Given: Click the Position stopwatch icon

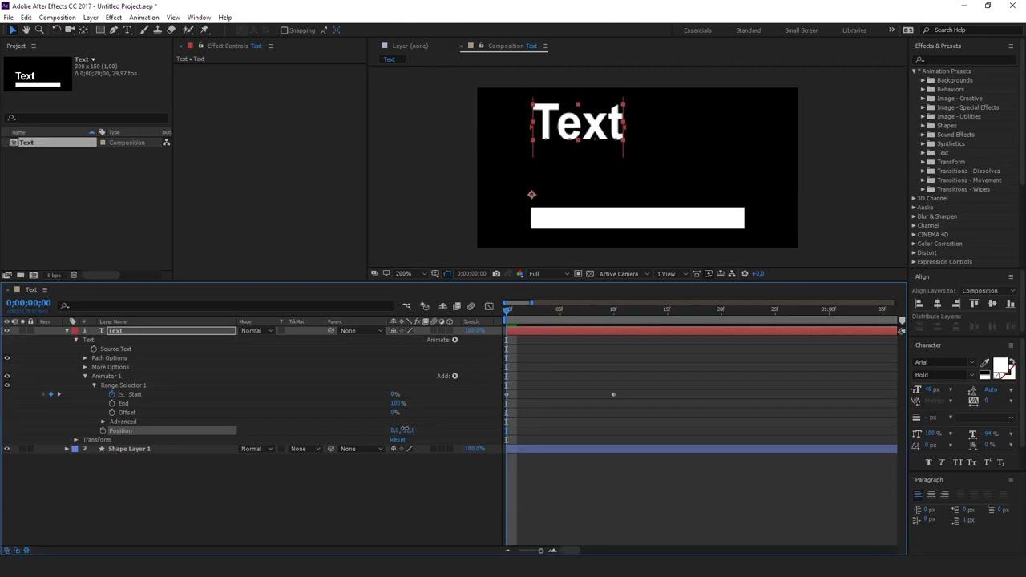Looking at the screenshot, I should pyautogui.click(x=103, y=430).
